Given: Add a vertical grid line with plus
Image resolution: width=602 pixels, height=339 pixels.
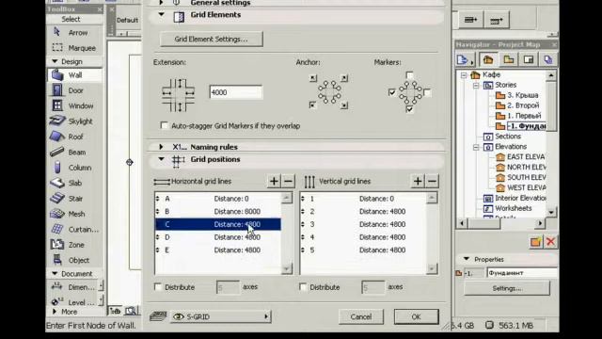Looking at the screenshot, I should 418,181.
